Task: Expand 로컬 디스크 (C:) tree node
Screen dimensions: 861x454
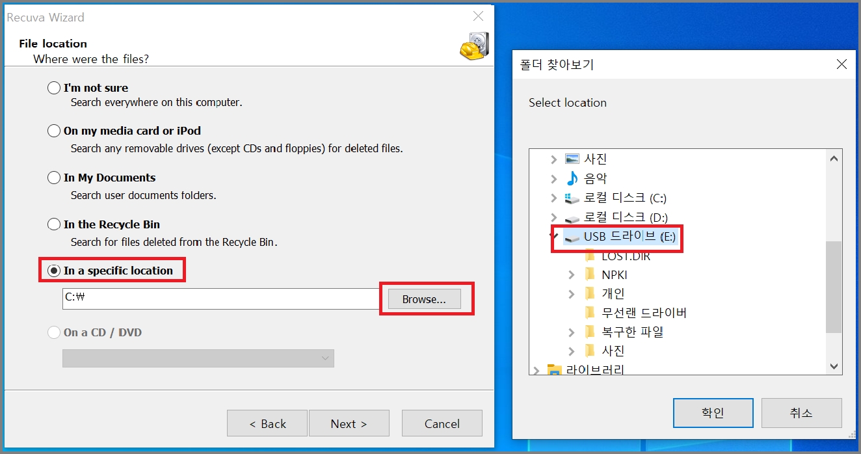Action: tap(553, 198)
